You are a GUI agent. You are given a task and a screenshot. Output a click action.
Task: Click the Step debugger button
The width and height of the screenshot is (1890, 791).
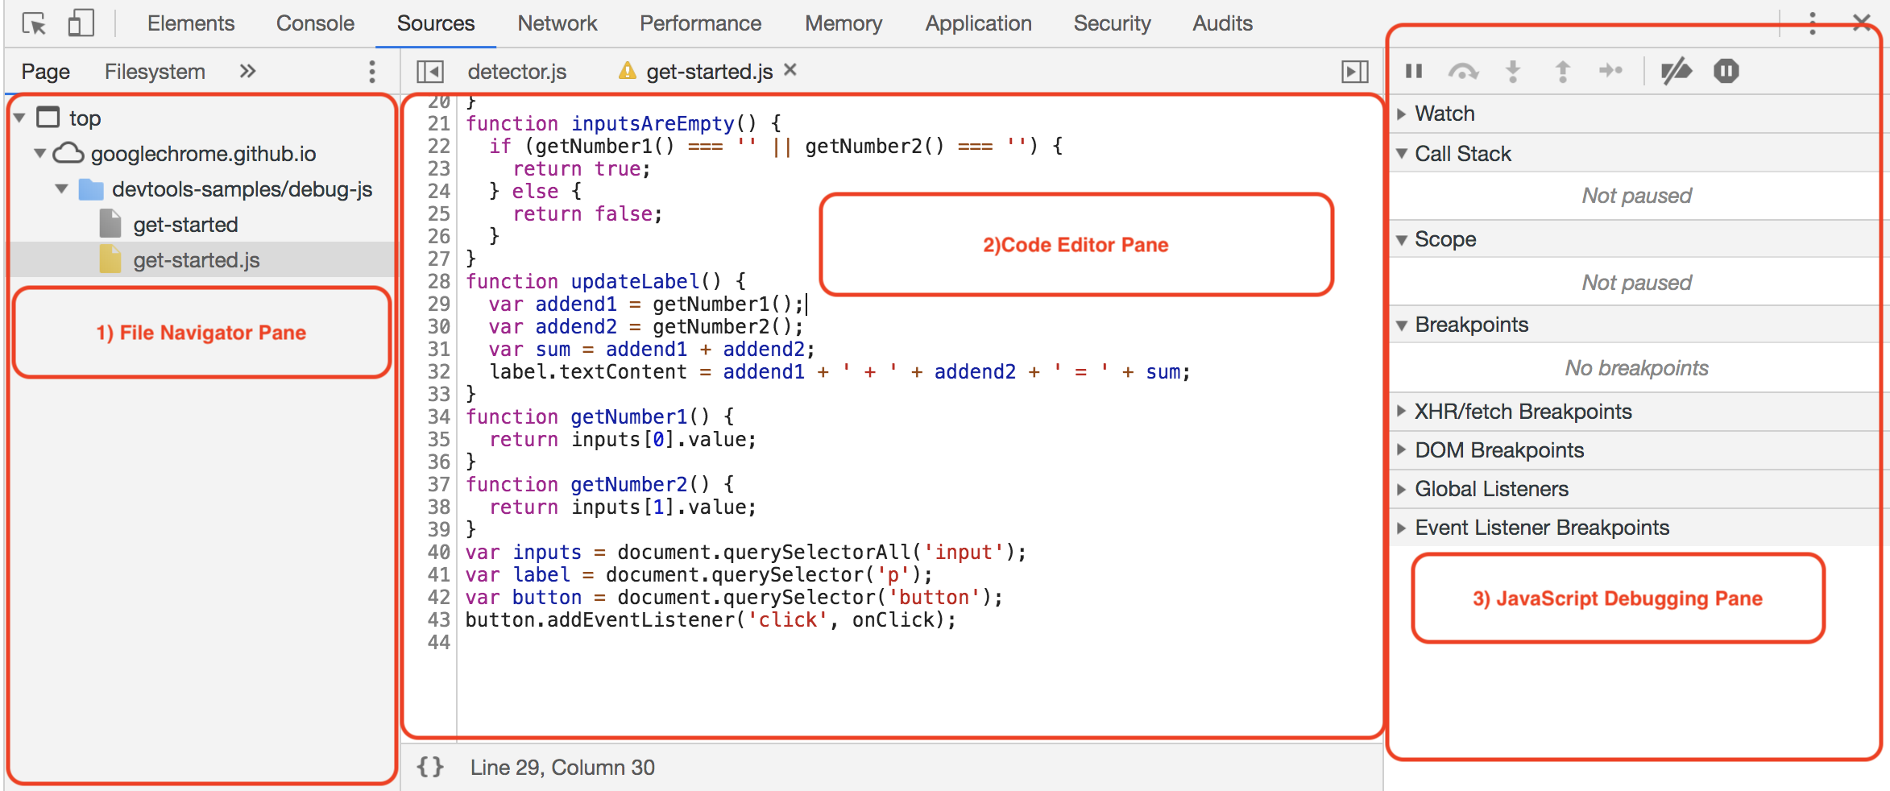pos(1610,71)
